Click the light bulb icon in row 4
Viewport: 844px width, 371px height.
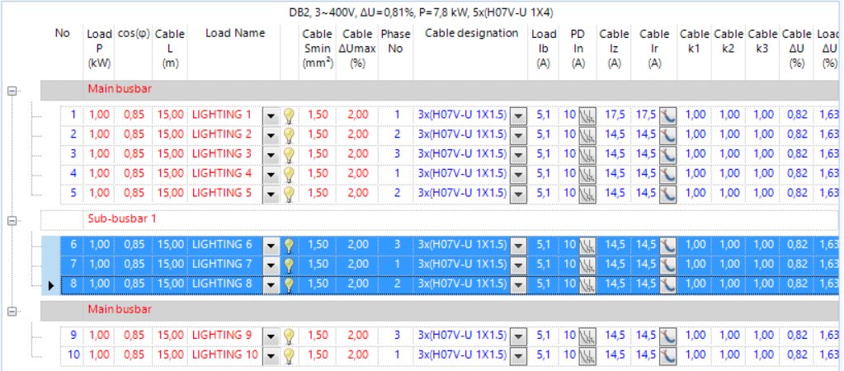pos(289,174)
